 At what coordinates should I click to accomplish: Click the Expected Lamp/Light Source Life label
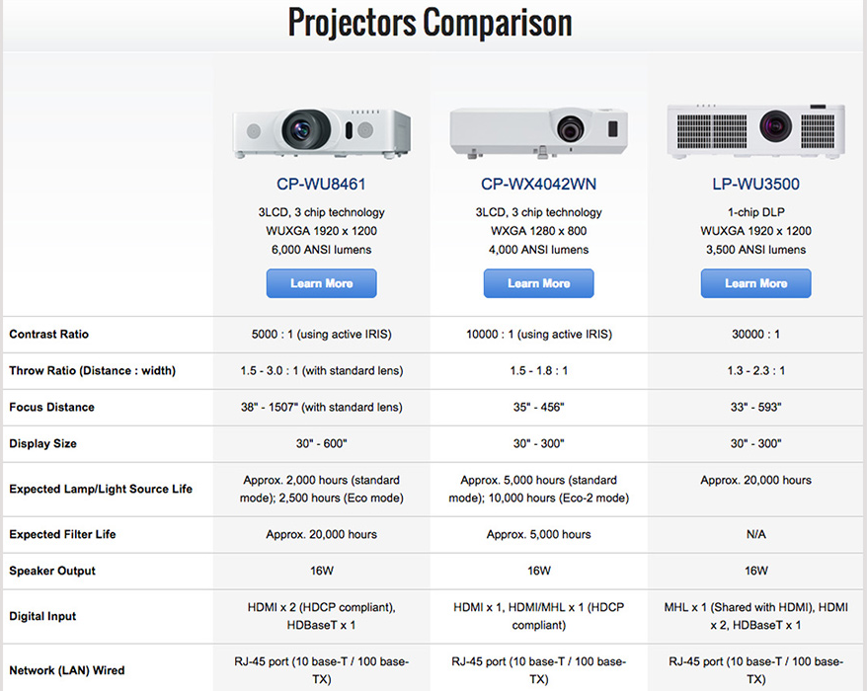pos(101,489)
